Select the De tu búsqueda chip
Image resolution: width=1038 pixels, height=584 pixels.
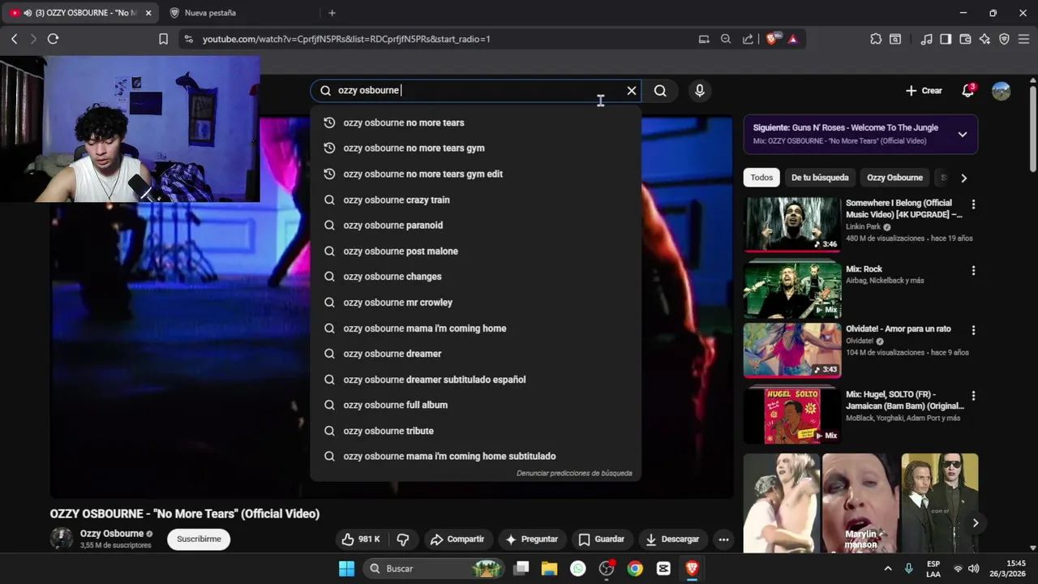(820, 178)
